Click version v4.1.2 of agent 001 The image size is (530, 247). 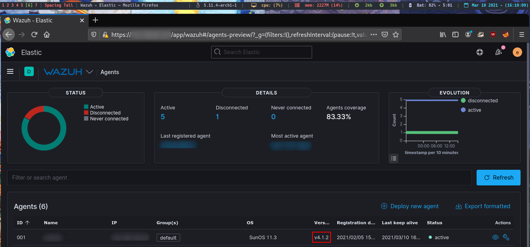tap(322, 238)
